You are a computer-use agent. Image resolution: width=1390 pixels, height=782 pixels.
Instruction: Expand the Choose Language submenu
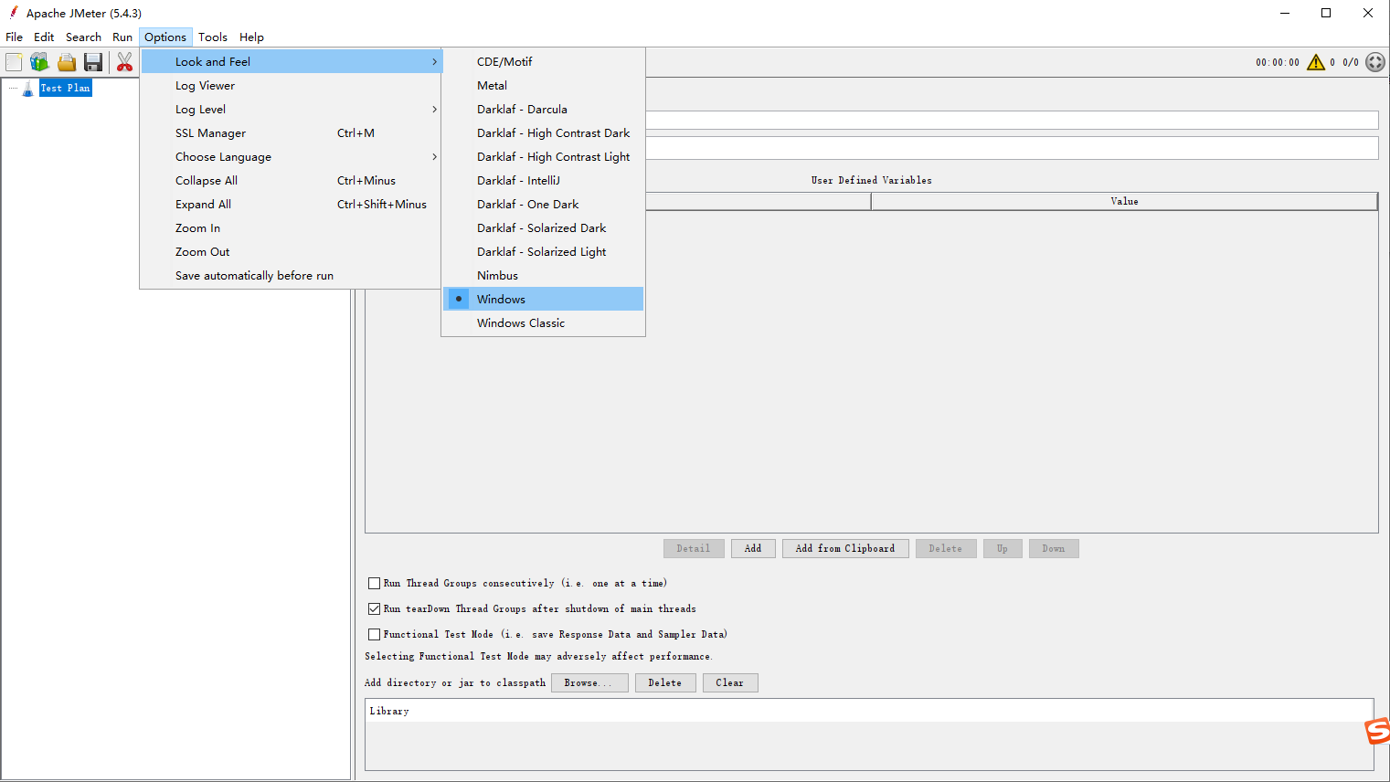[x=292, y=156]
